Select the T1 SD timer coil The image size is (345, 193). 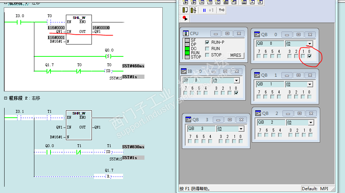(x=108, y=152)
